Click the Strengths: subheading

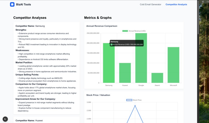[x=21, y=30]
